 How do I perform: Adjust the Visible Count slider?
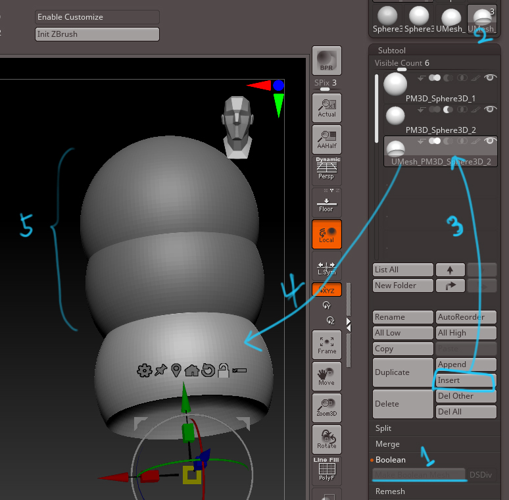pos(434,64)
